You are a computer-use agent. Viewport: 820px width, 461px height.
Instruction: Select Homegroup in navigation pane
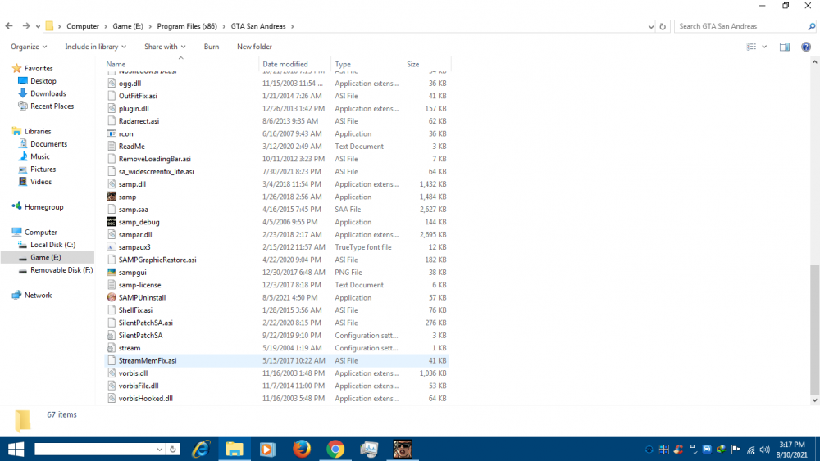tap(43, 206)
